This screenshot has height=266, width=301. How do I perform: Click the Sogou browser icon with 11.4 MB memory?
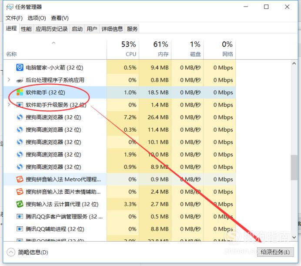point(20,130)
